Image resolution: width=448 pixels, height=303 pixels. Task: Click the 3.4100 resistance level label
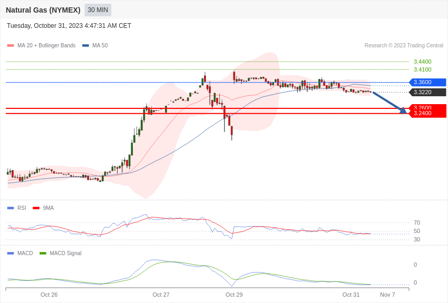[422, 69]
